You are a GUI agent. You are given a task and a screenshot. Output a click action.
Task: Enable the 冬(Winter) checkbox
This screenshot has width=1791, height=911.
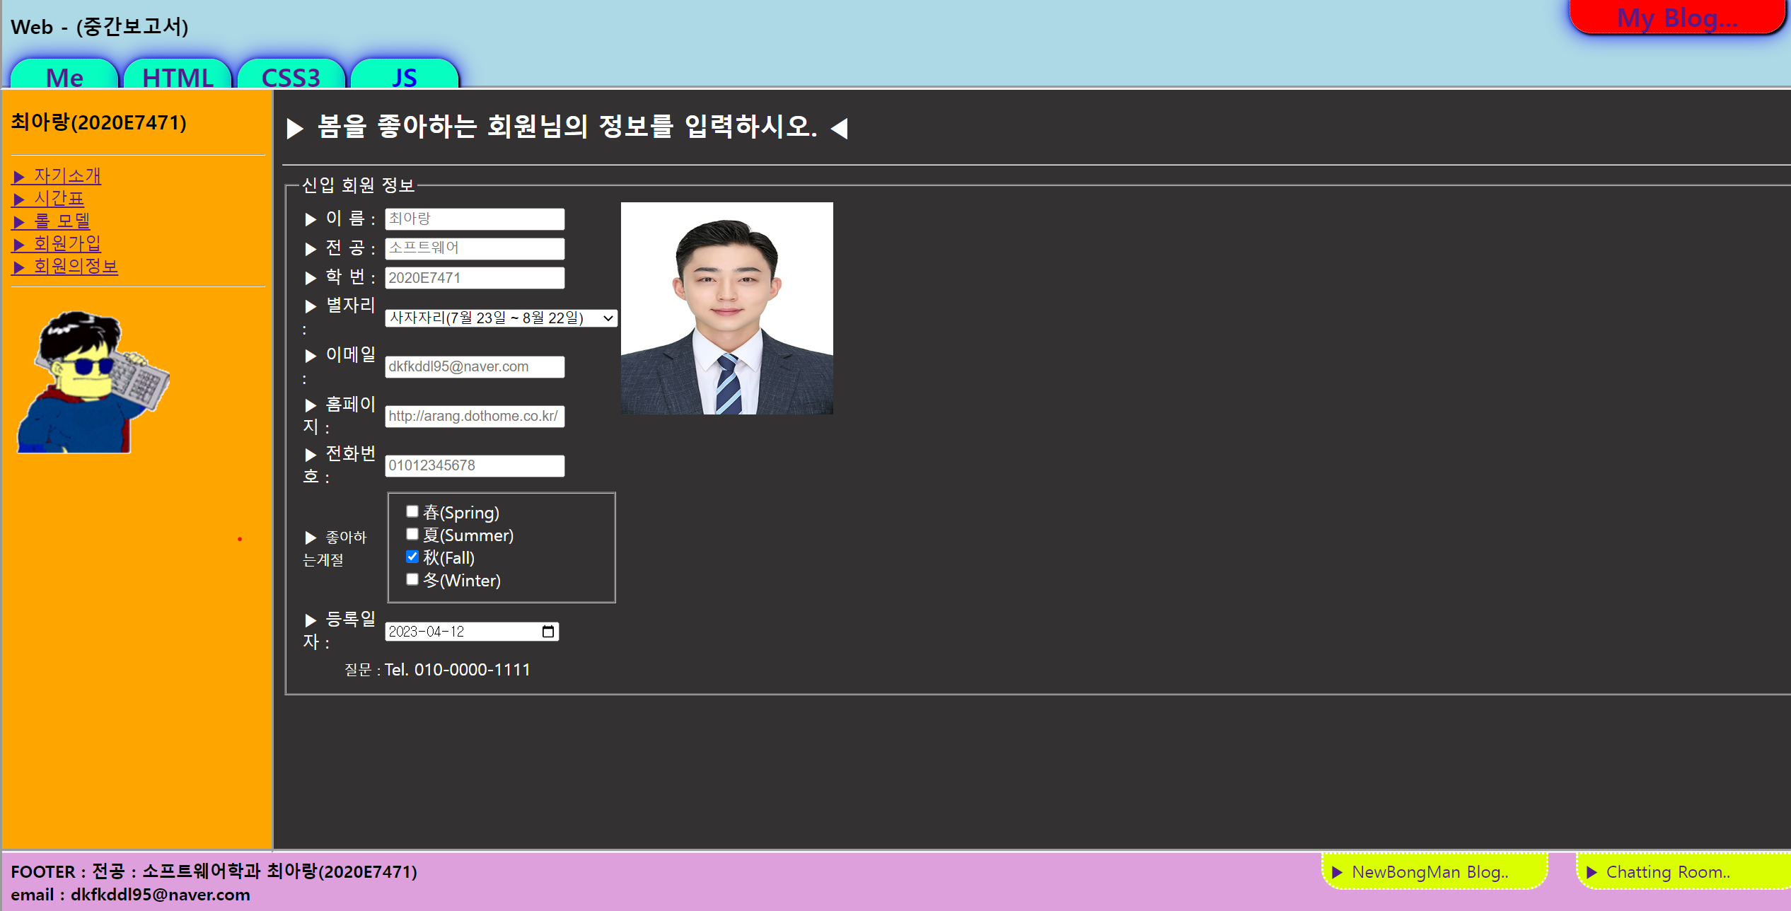click(412, 579)
